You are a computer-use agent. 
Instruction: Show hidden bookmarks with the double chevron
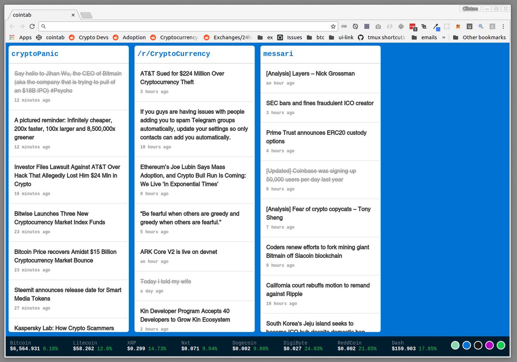point(444,37)
